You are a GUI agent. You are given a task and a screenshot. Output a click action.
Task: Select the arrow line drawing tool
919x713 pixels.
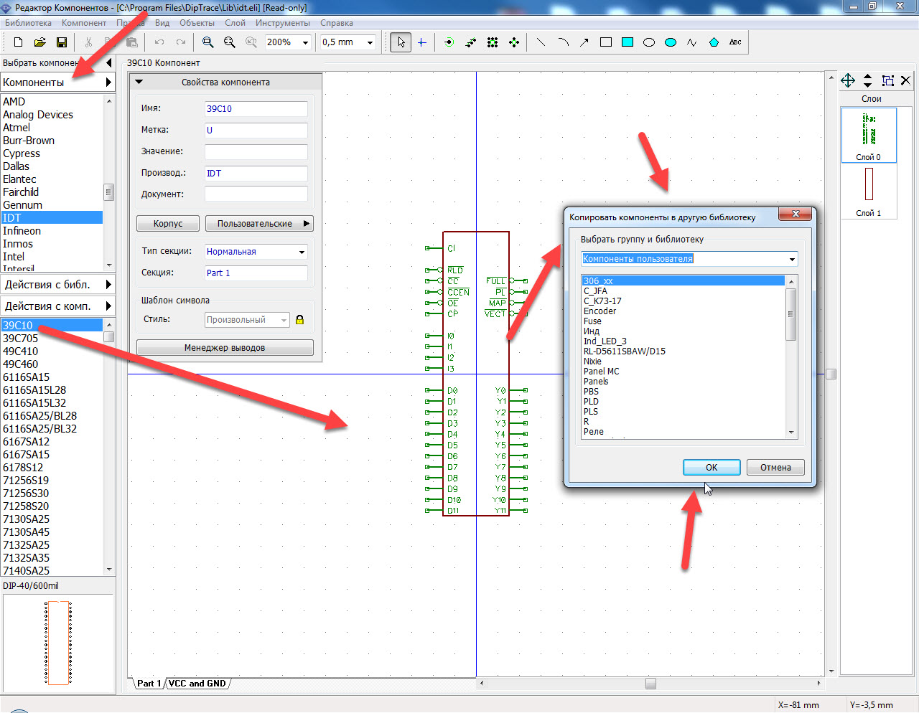coord(584,42)
